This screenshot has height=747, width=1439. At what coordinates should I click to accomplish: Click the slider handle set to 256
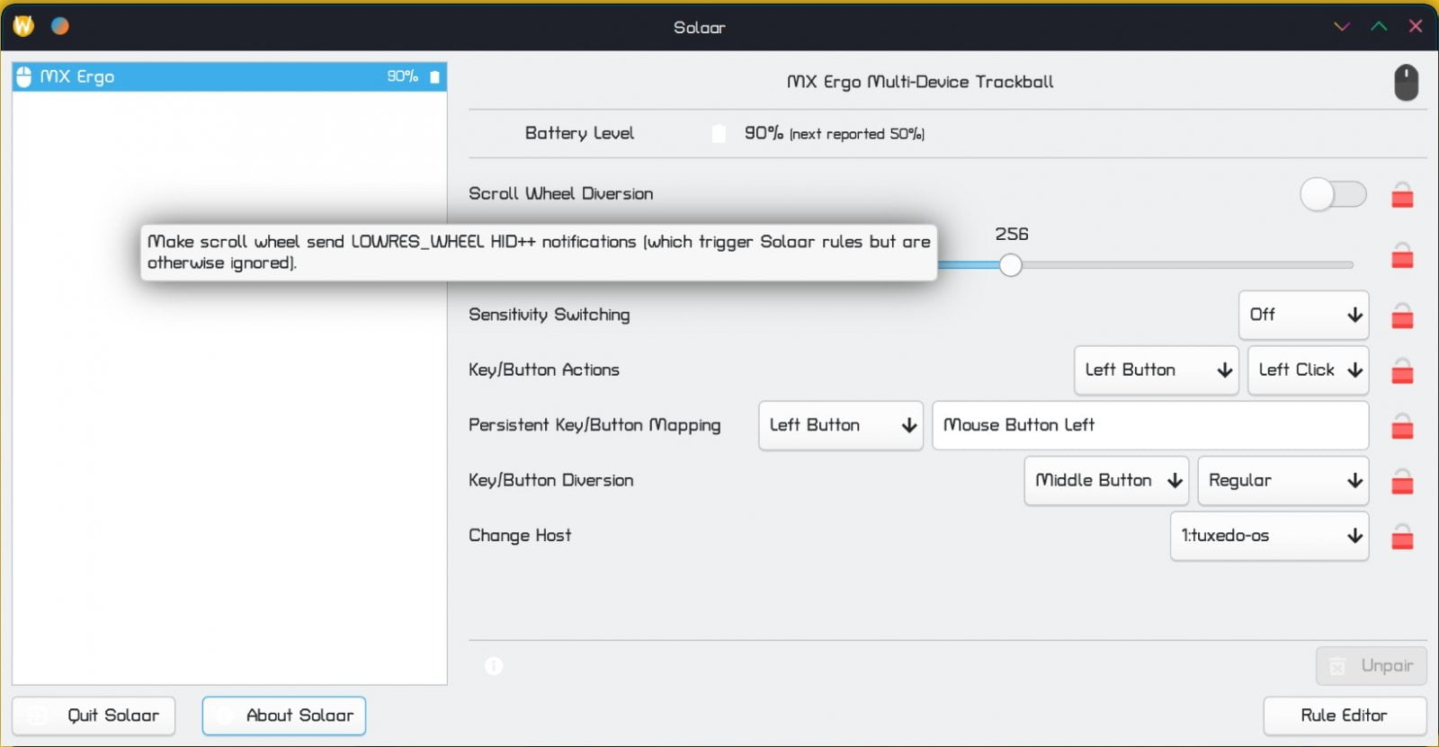(1010, 265)
